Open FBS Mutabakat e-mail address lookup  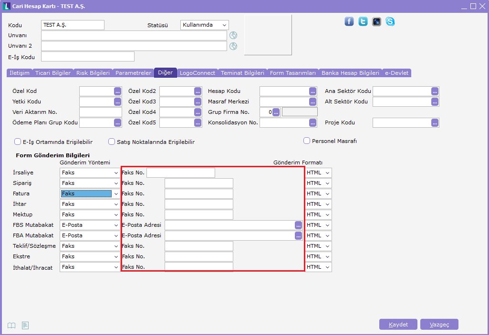298,225
